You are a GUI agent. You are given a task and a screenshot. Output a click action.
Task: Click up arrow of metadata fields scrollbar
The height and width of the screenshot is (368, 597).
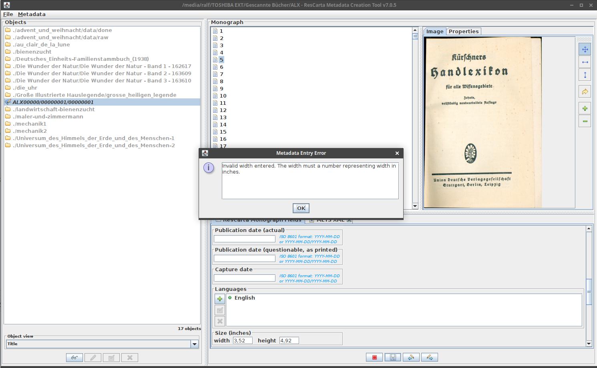click(x=589, y=229)
